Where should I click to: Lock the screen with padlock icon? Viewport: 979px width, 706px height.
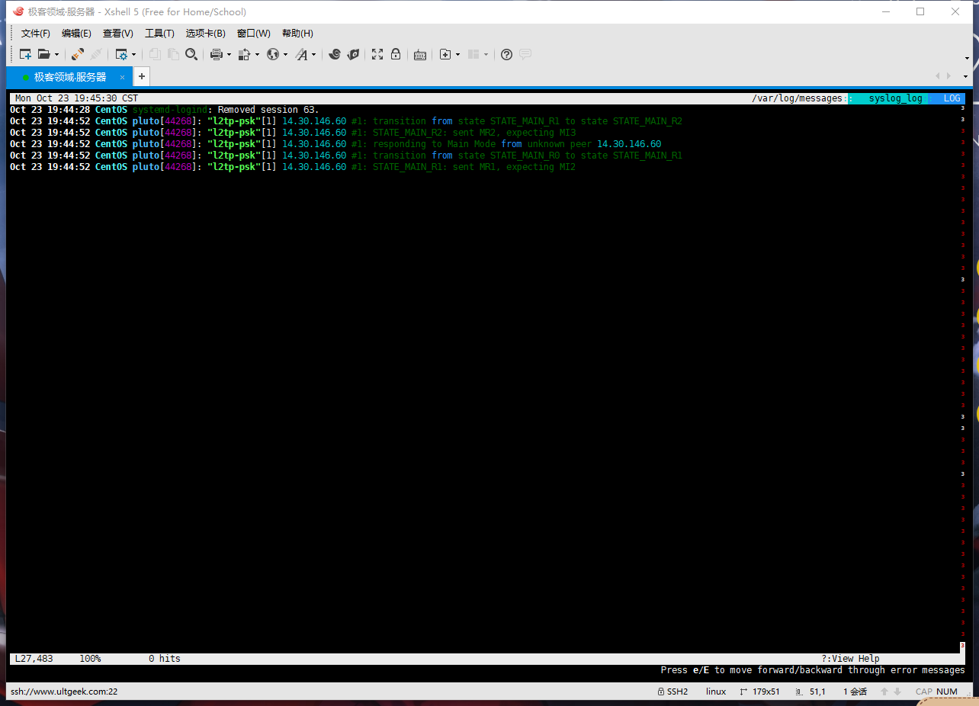tap(396, 54)
